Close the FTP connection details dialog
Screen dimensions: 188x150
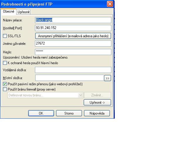[110, 4]
